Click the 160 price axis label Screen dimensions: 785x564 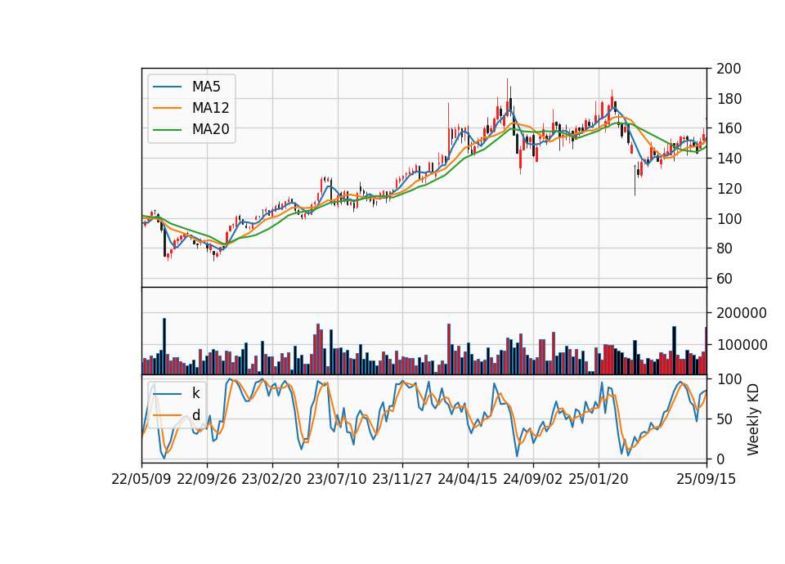click(729, 128)
